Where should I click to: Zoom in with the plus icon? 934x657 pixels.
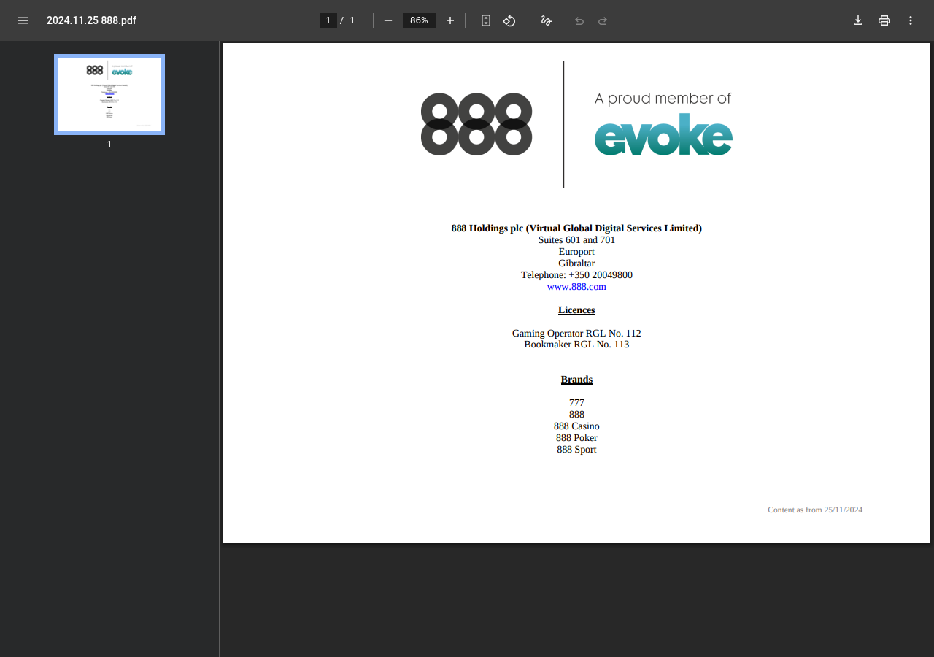click(450, 20)
